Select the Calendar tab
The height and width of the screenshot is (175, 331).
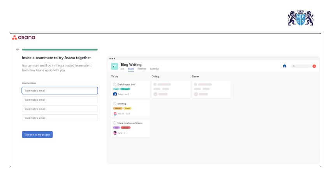pos(155,69)
